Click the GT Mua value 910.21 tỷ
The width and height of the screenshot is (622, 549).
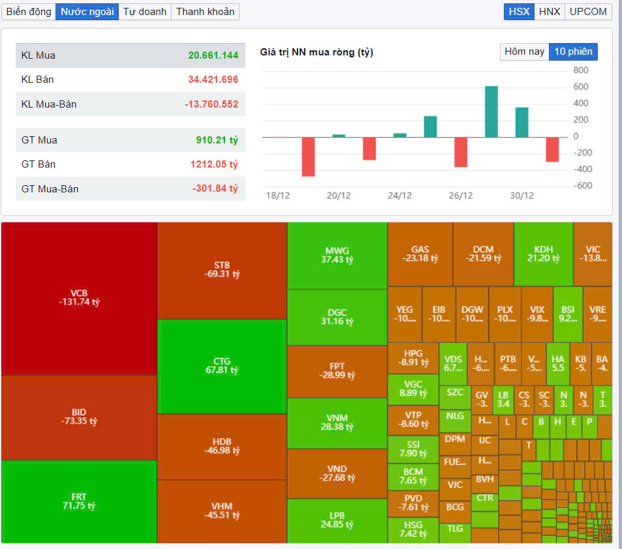pos(217,140)
